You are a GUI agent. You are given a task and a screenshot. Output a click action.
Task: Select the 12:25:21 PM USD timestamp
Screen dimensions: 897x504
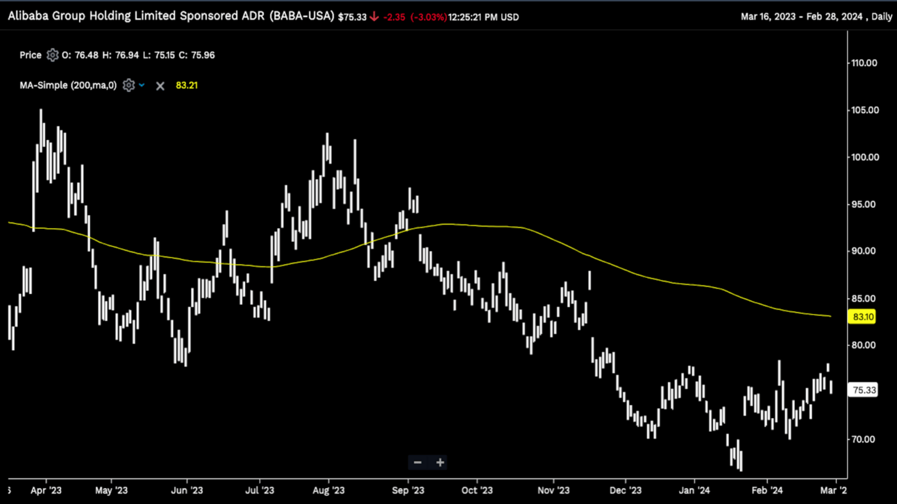tap(483, 17)
